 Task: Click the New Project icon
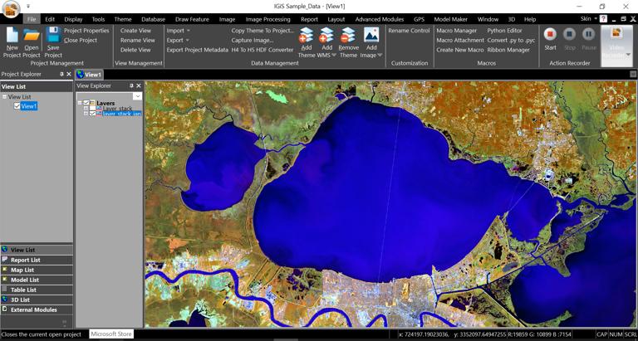[12, 35]
